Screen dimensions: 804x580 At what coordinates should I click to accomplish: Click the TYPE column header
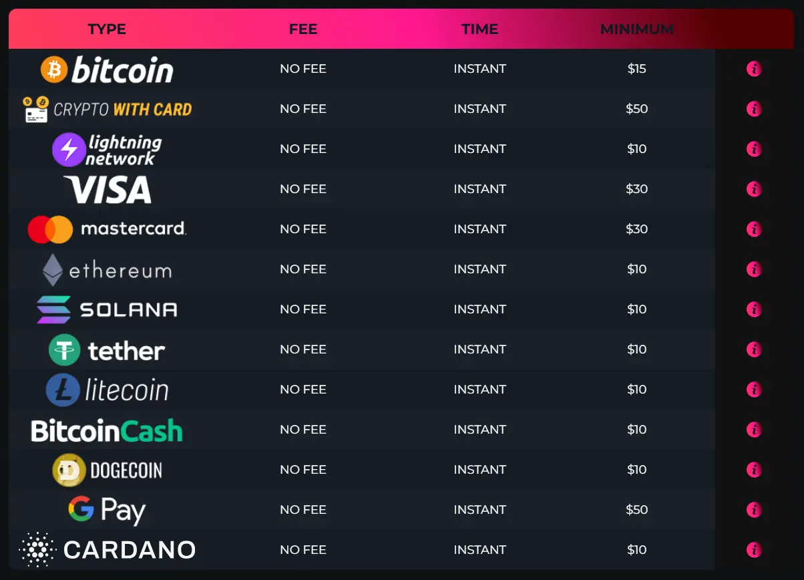tap(106, 29)
